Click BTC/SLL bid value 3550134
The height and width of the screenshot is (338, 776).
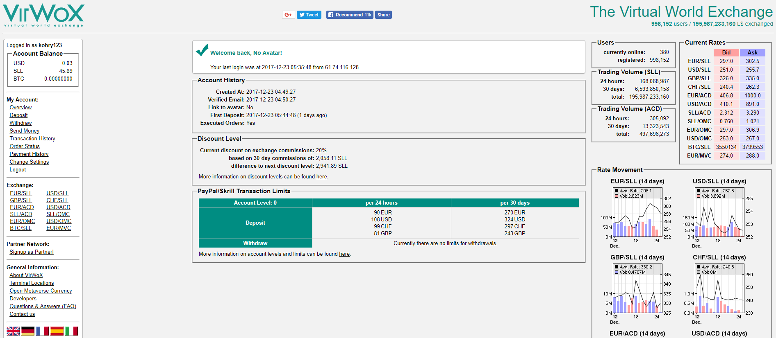[x=726, y=147]
